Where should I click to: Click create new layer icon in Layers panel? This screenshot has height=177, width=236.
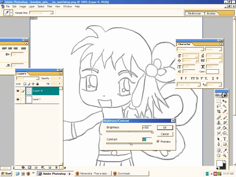tap(50, 167)
